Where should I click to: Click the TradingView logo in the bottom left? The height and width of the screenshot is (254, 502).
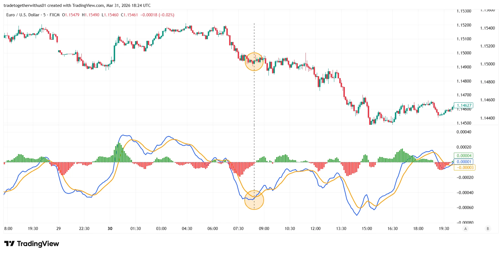pyautogui.click(x=31, y=244)
